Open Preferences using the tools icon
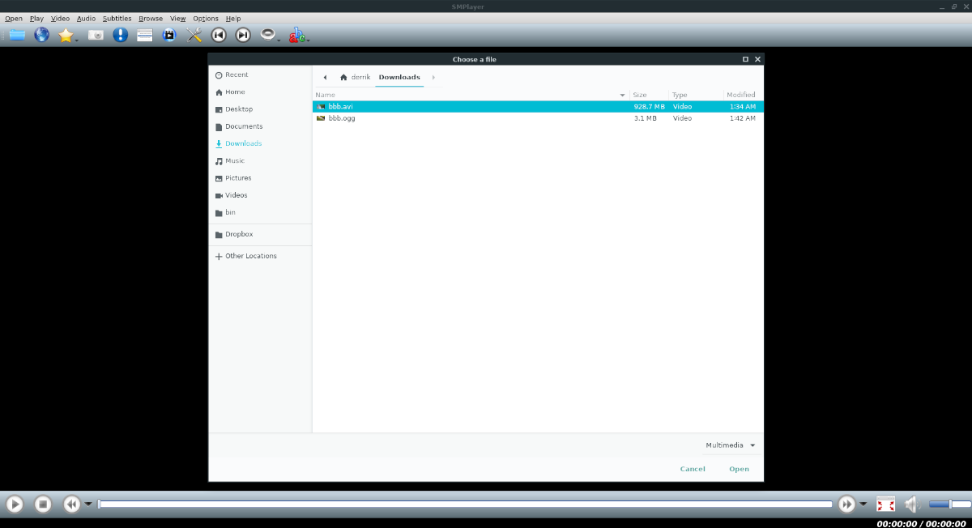Viewport: 972px width, 528px height. click(193, 35)
